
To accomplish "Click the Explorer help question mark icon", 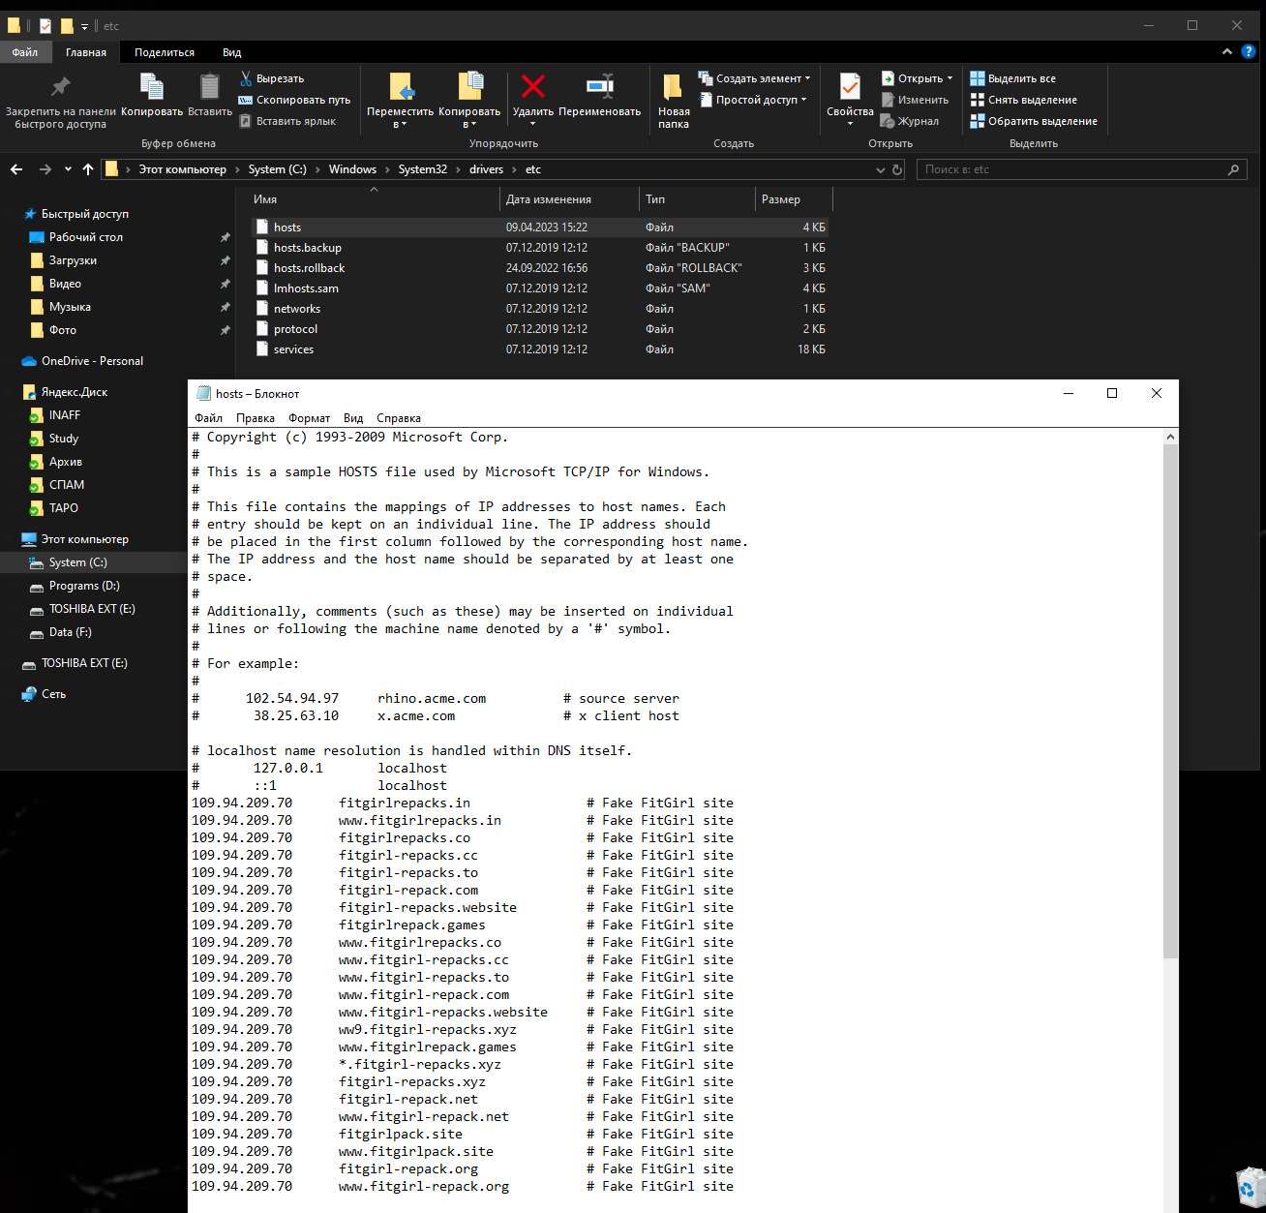I will [x=1249, y=52].
